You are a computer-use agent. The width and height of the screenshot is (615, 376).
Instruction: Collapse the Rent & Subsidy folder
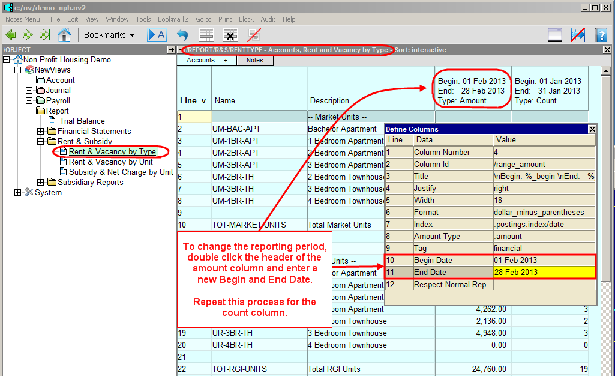(x=40, y=142)
